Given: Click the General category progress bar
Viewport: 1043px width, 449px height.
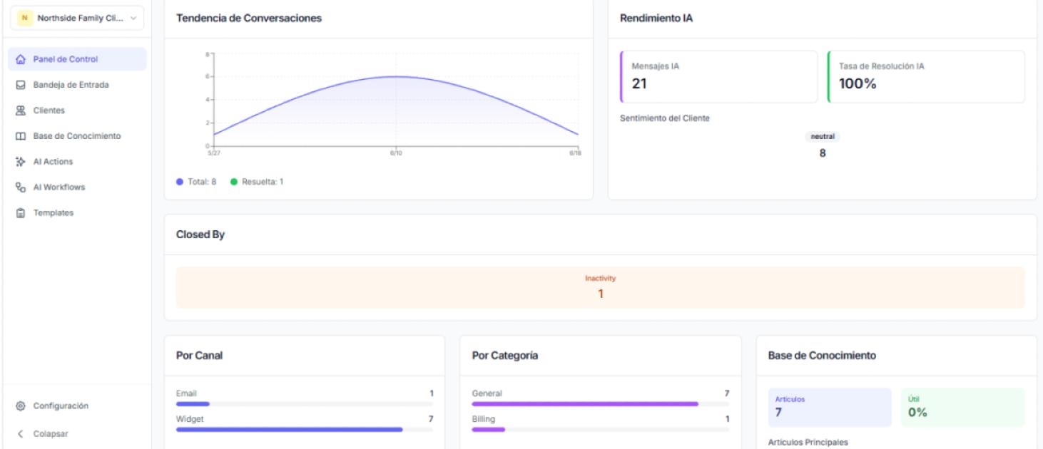Looking at the screenshot, I should coord(601,404).
